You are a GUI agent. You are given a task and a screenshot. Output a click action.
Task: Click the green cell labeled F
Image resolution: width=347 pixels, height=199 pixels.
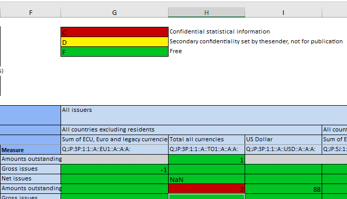[114, 52]
